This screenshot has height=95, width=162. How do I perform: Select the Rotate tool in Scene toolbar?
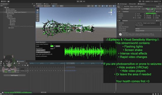click(37, 14)
